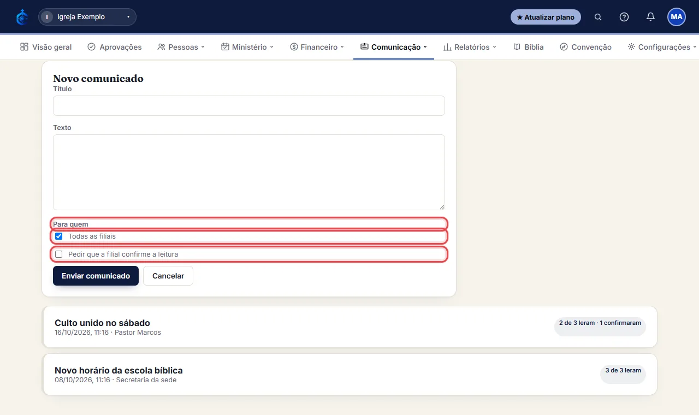Expand the Financeiro menu
Viewport: 699px width, 415px height.
(317, 47)
